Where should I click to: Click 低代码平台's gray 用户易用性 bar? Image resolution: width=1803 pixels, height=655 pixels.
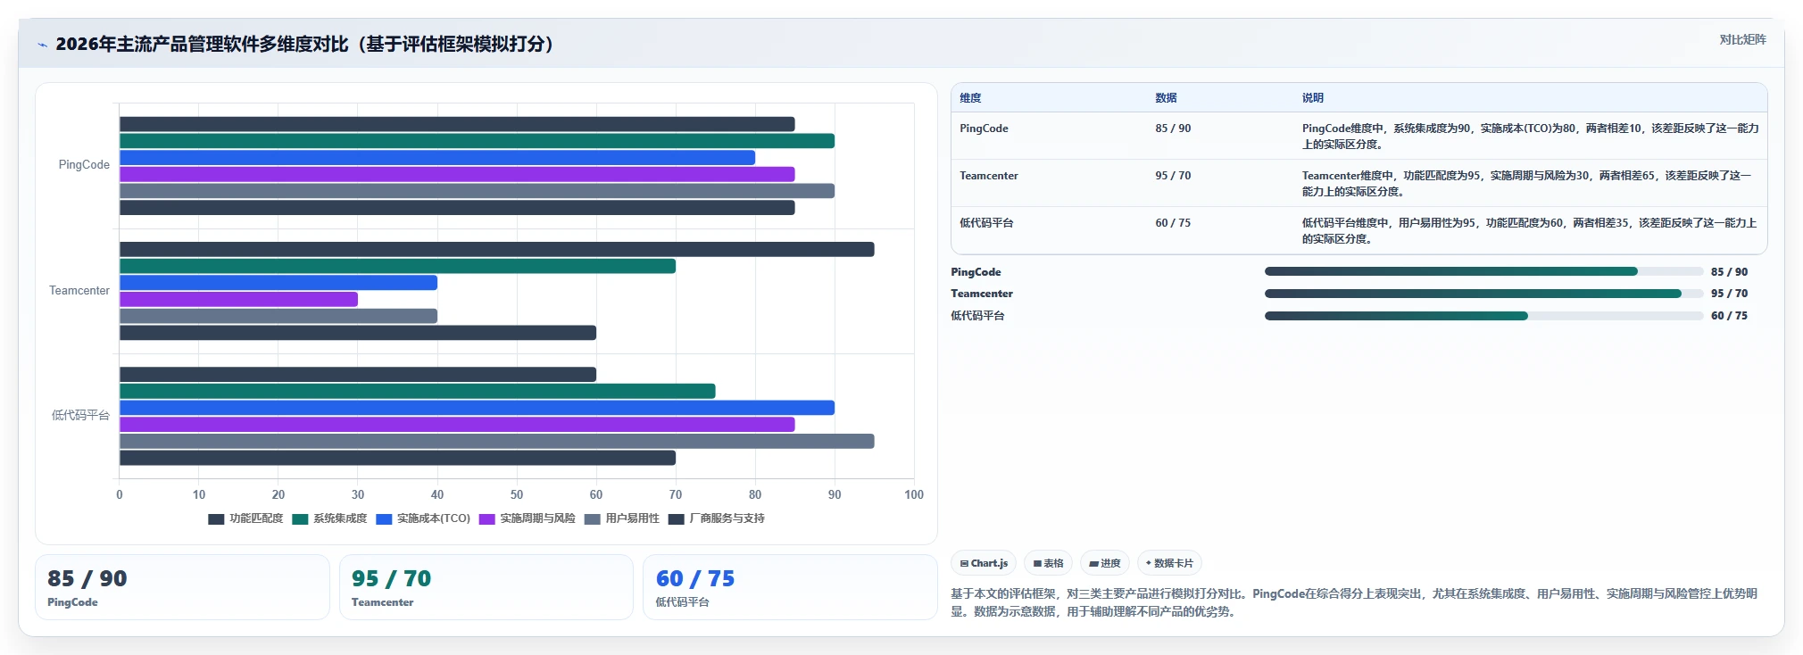click(497, 441)
